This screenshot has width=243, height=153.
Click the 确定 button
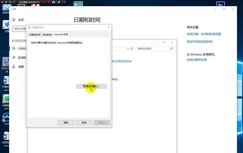66,123
